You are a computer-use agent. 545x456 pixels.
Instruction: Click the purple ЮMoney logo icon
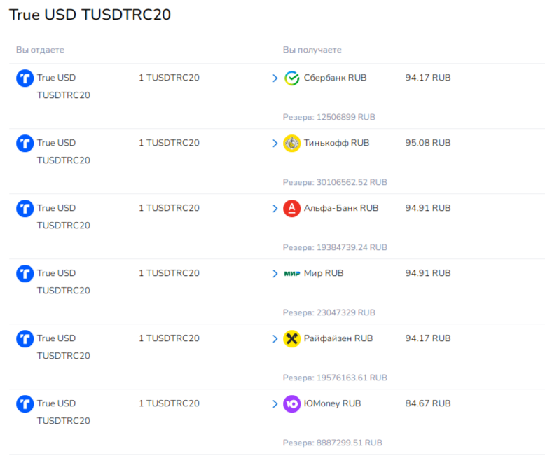click(291, 404)
